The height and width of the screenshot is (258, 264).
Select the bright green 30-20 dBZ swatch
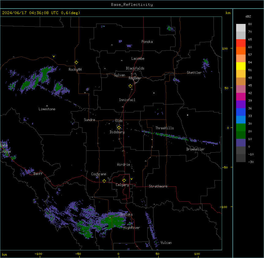[x=241, y=127]
